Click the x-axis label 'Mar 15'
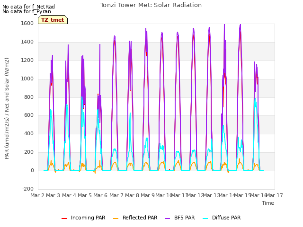The width and height of the screenshot is (303, 227). (x=243, y=195)
